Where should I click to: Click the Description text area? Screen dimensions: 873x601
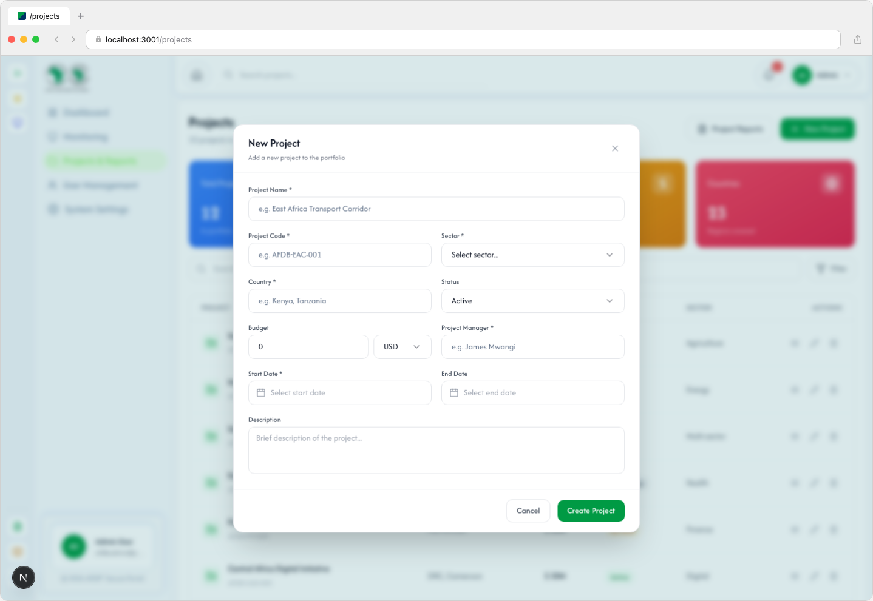click(436, 451)
